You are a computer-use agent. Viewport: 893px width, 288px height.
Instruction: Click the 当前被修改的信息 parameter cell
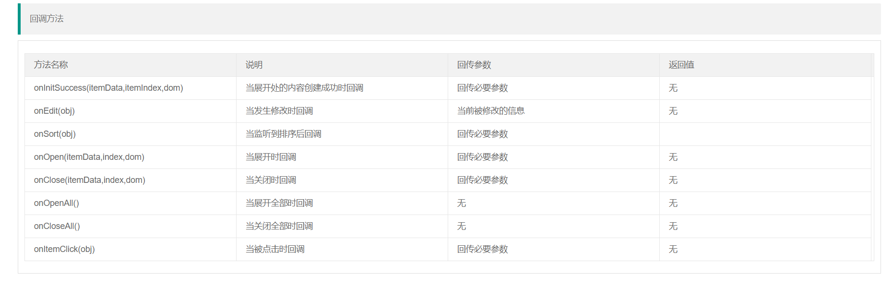491,111
